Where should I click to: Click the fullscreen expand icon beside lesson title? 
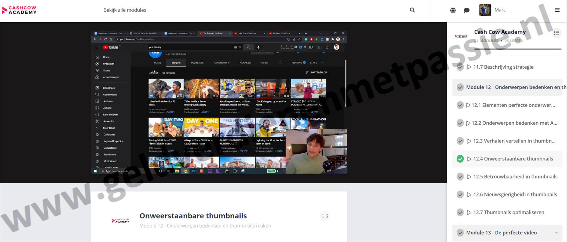(325, 216)
